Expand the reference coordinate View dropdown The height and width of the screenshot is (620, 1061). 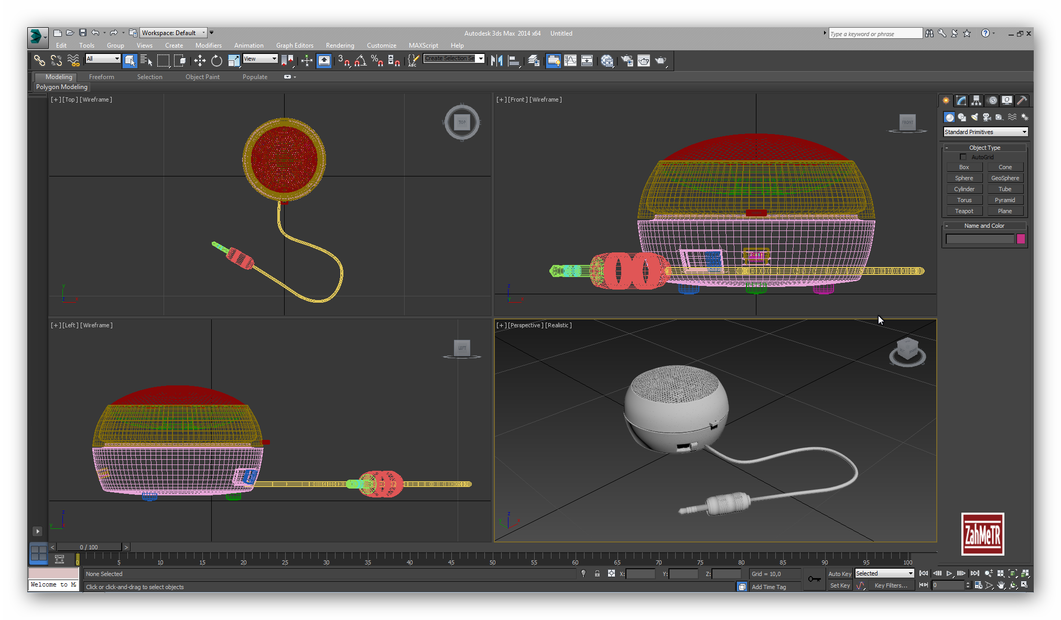click(x=260, y=59)
